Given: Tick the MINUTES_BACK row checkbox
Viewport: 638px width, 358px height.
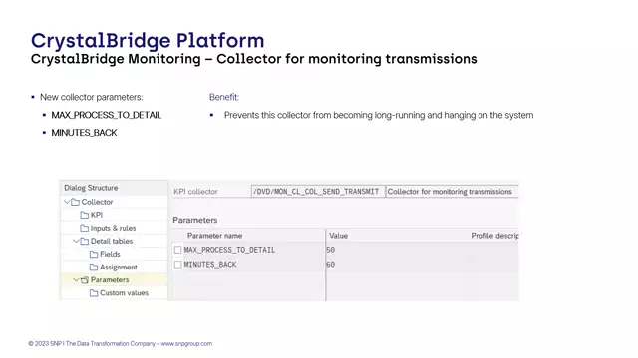Looking at the screenshot, I should (177, 265).
